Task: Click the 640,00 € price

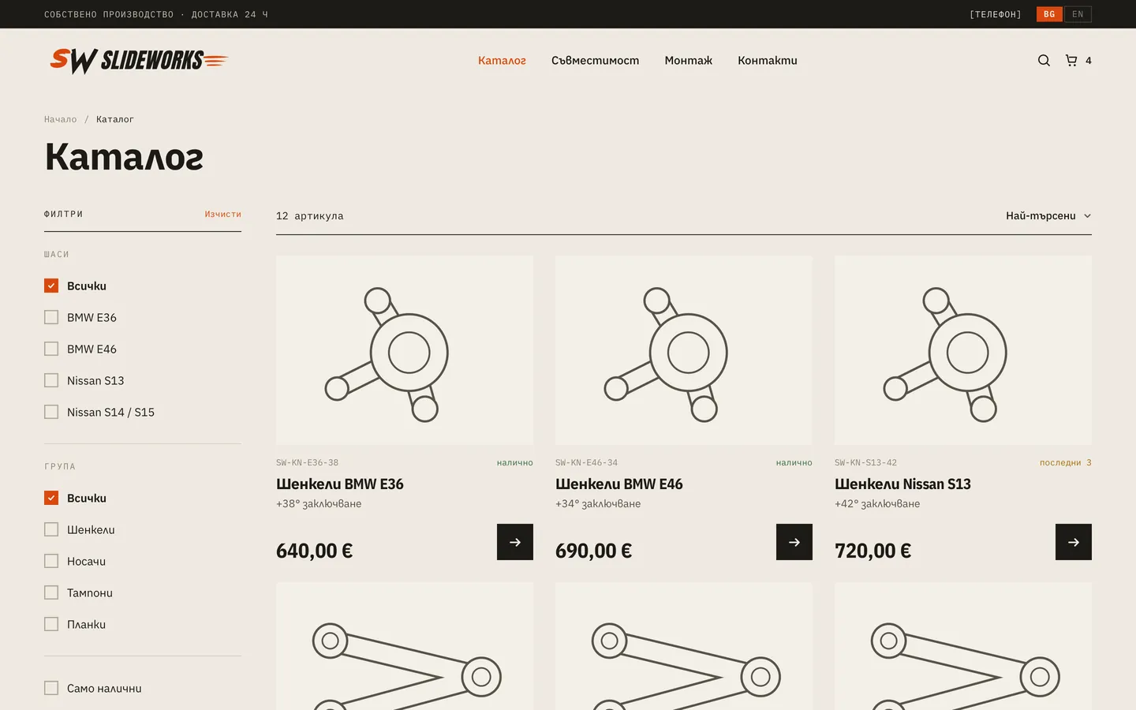Action: pos(314,551)
